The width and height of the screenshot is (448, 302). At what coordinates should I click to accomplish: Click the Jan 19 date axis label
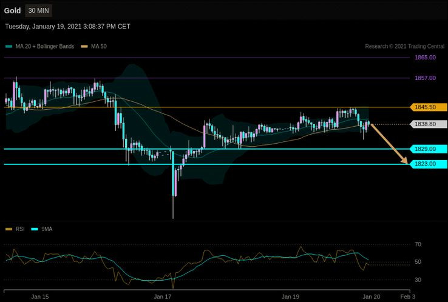pyautogui.click(x=290, y=297)
